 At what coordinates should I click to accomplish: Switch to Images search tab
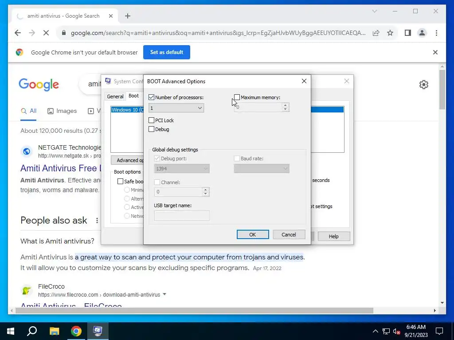click(x=62, y=111)
